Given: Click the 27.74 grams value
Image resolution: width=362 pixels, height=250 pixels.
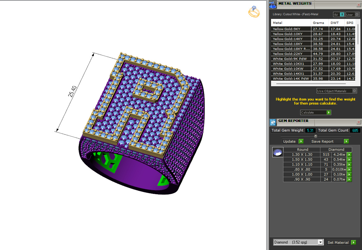Looking at the screenshot, I should pyautogui.click(x=318, y=29).
